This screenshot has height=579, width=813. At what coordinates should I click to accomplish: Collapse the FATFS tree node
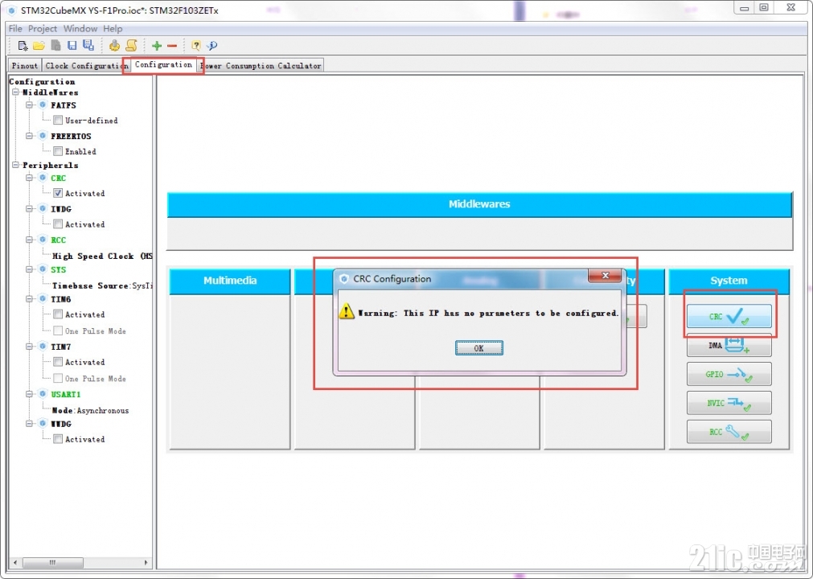coord(30,105)
